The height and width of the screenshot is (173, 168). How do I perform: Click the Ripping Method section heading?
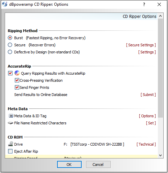23,31
